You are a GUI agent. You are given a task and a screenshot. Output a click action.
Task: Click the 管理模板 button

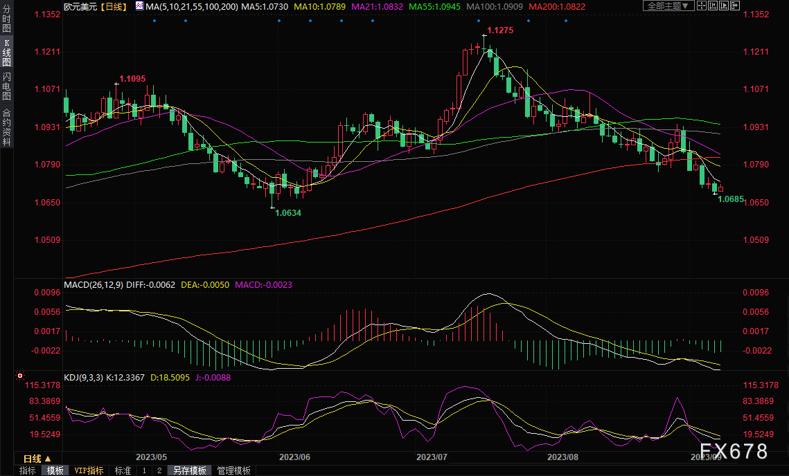pos(234,470)
